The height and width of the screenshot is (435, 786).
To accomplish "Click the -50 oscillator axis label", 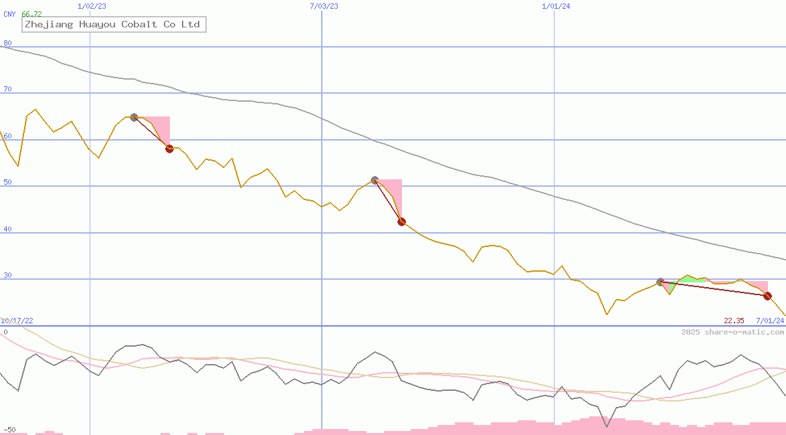I will (9, 429).
